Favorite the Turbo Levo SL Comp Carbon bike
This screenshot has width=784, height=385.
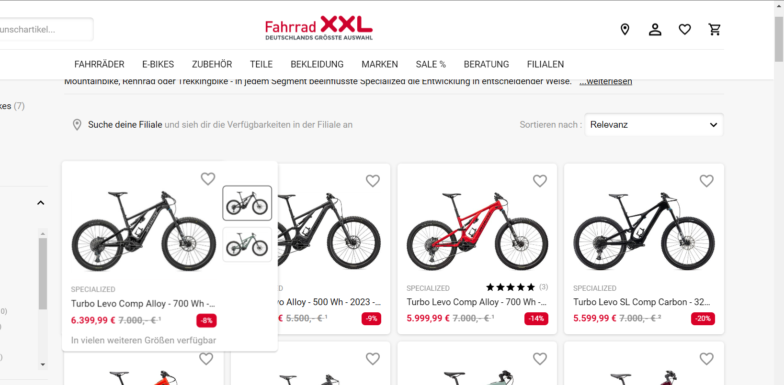pos(706,181)
